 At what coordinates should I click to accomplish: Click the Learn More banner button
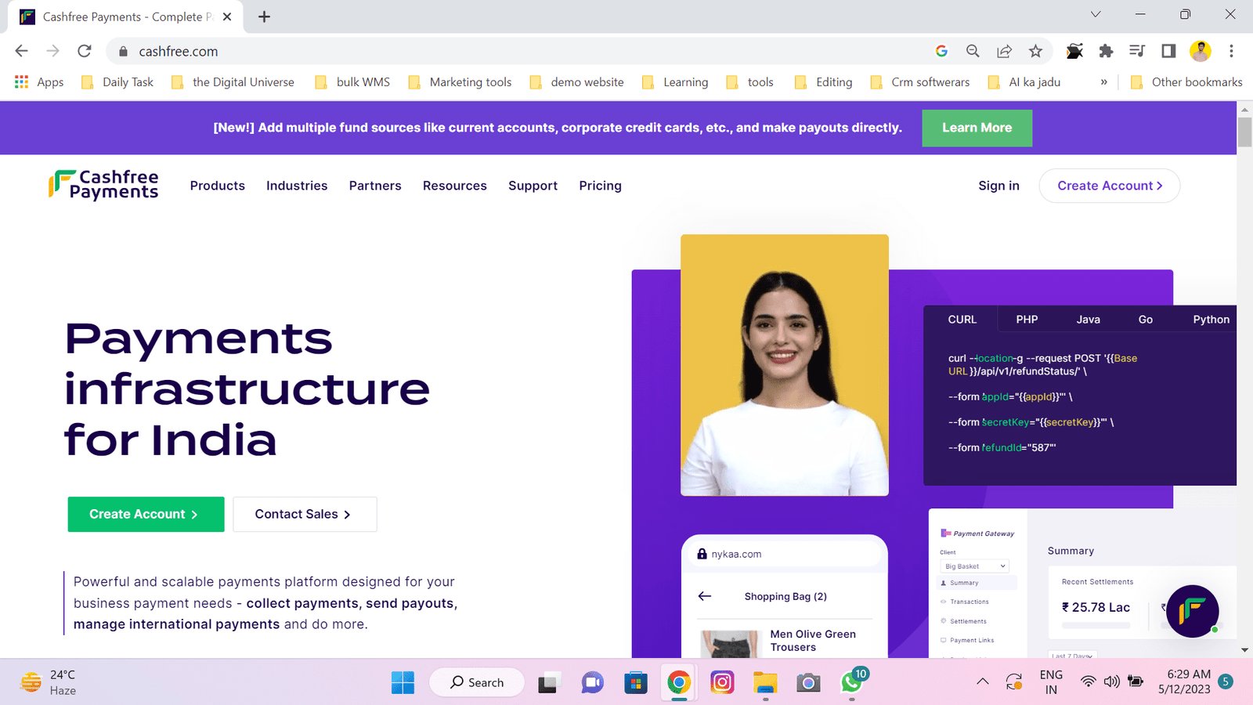pos(977,128)
